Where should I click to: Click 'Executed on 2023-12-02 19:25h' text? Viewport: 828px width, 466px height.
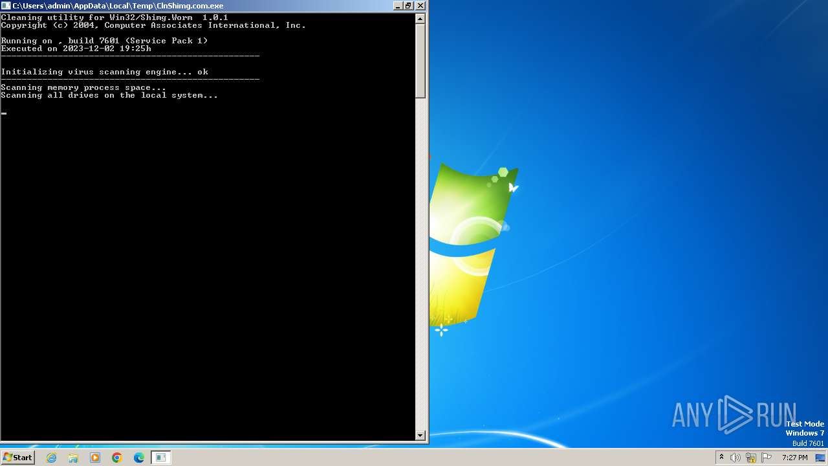point(76,49)
